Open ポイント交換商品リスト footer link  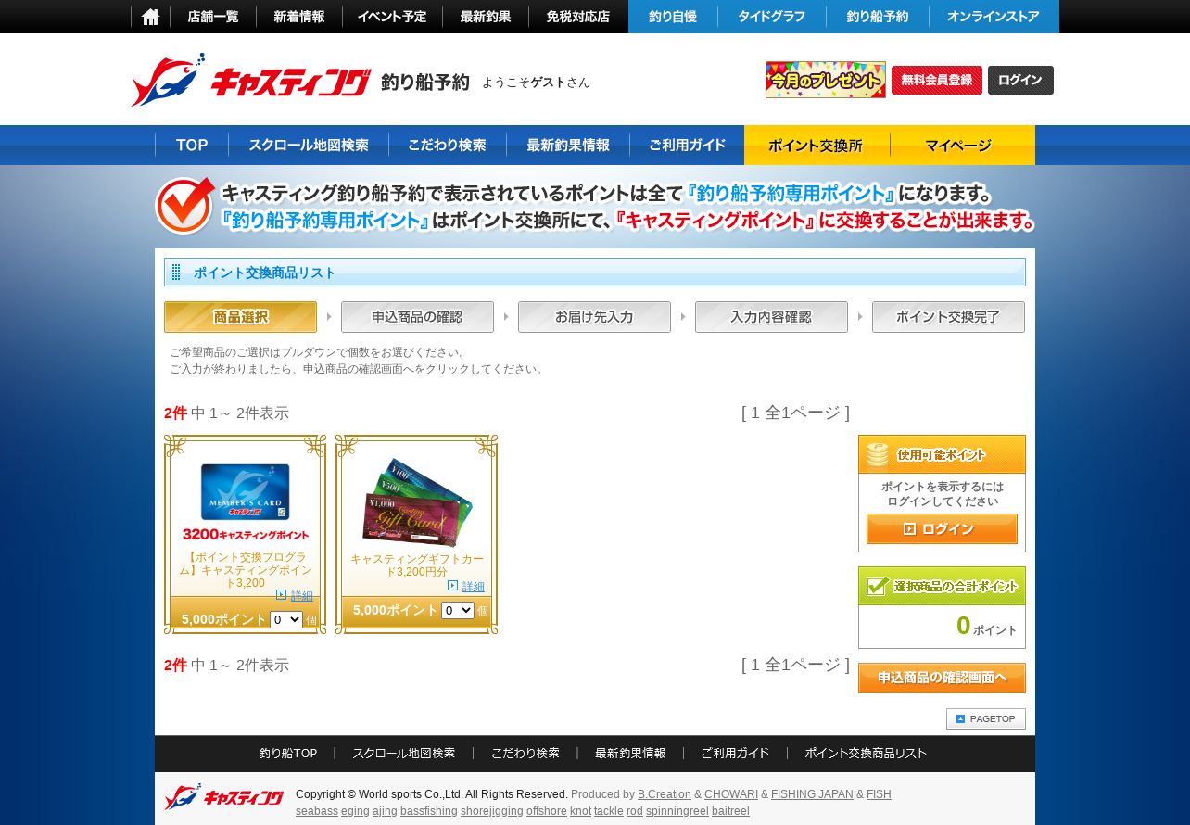click(x=866, y=754)
